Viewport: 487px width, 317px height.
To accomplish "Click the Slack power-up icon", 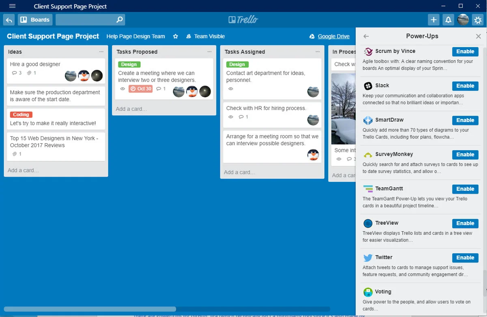I will [368, 86].
